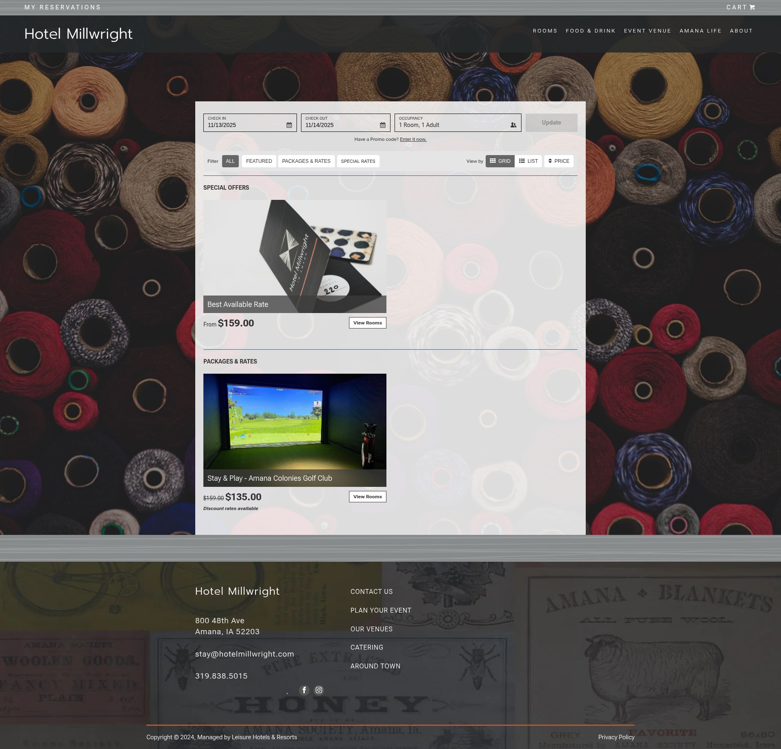
Task: Open the Occupancy selector field
Action: click(458, 123)
